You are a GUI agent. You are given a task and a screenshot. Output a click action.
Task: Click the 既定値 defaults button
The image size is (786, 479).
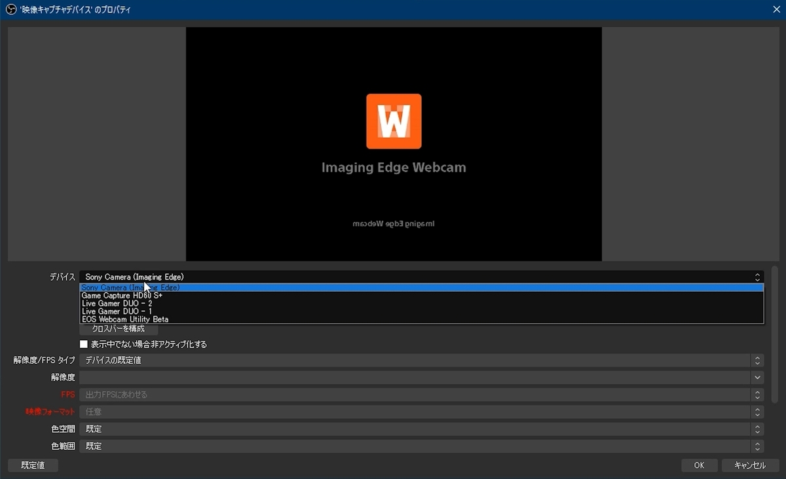[x=33, y=465]
